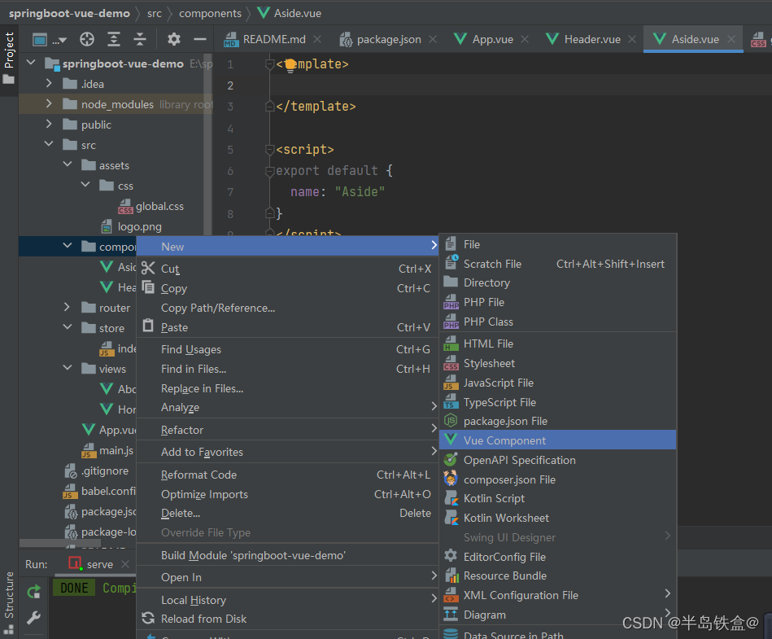Expand the .idea folder
Viewport: 772px width, 639px height.
pyautogui.click(x=49, y=83)
